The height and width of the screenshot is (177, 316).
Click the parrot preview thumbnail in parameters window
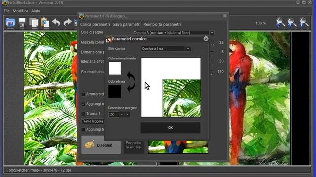178,147
